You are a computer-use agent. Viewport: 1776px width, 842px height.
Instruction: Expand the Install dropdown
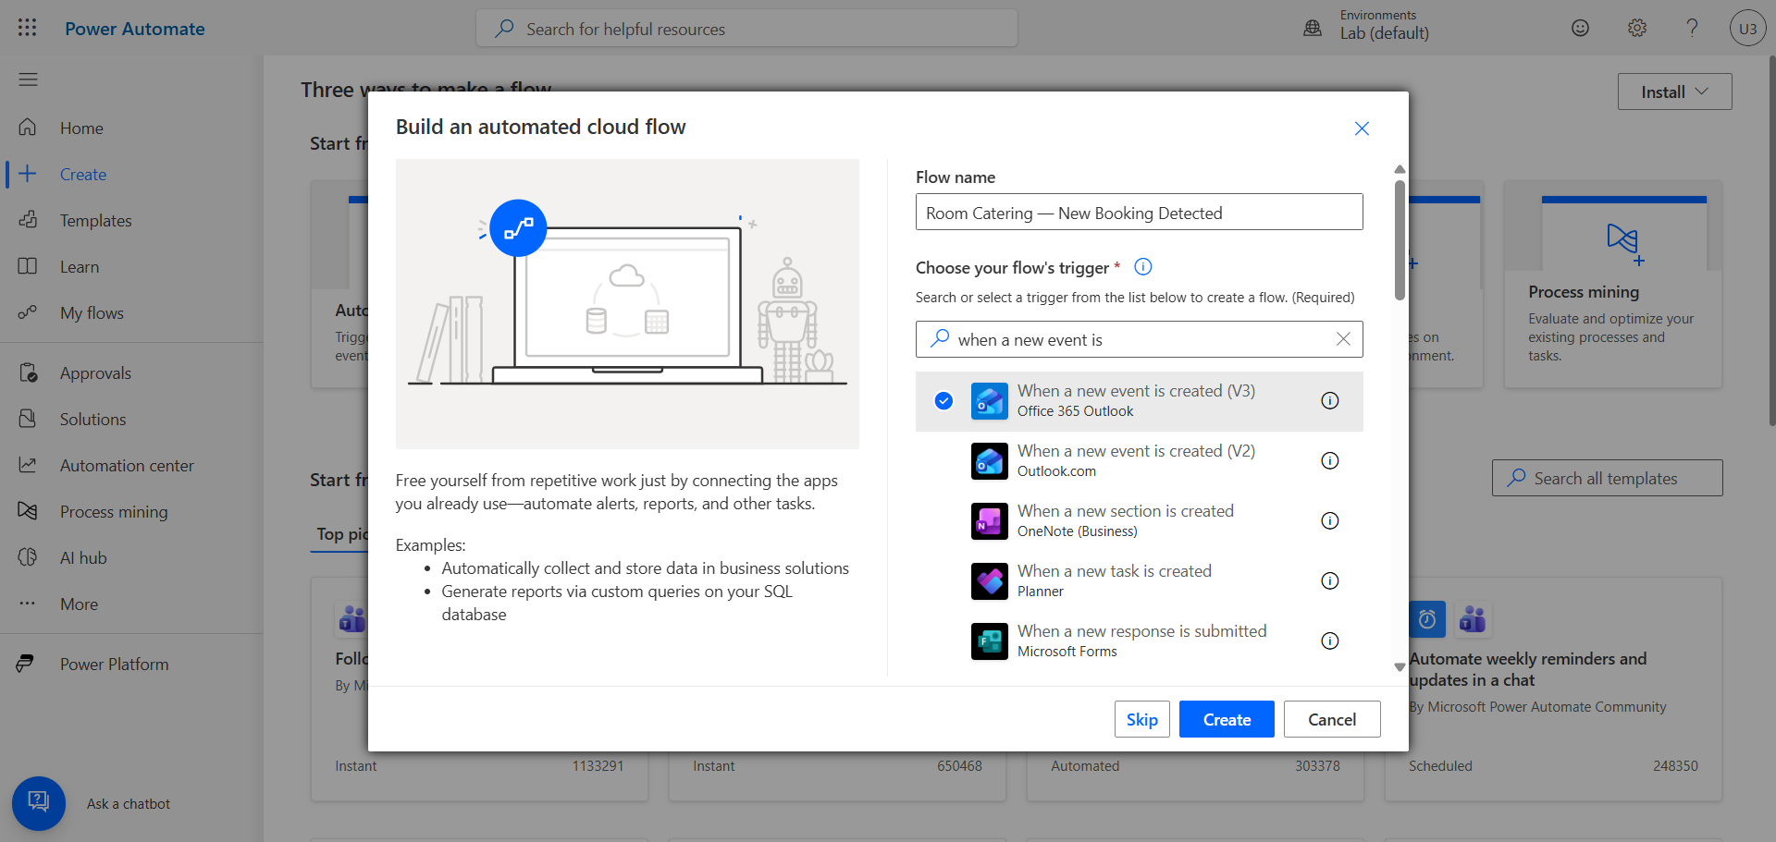click(1674, 92)
